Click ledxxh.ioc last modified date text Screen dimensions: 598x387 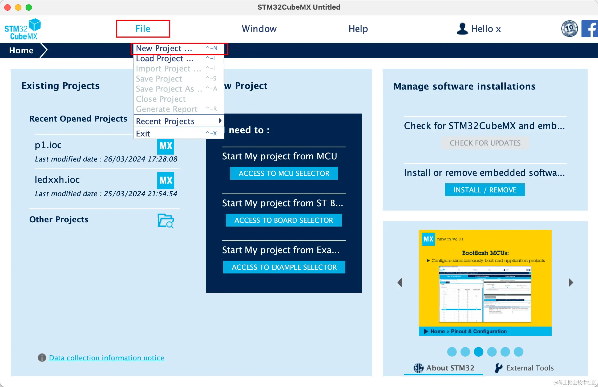tap(106, 194)
